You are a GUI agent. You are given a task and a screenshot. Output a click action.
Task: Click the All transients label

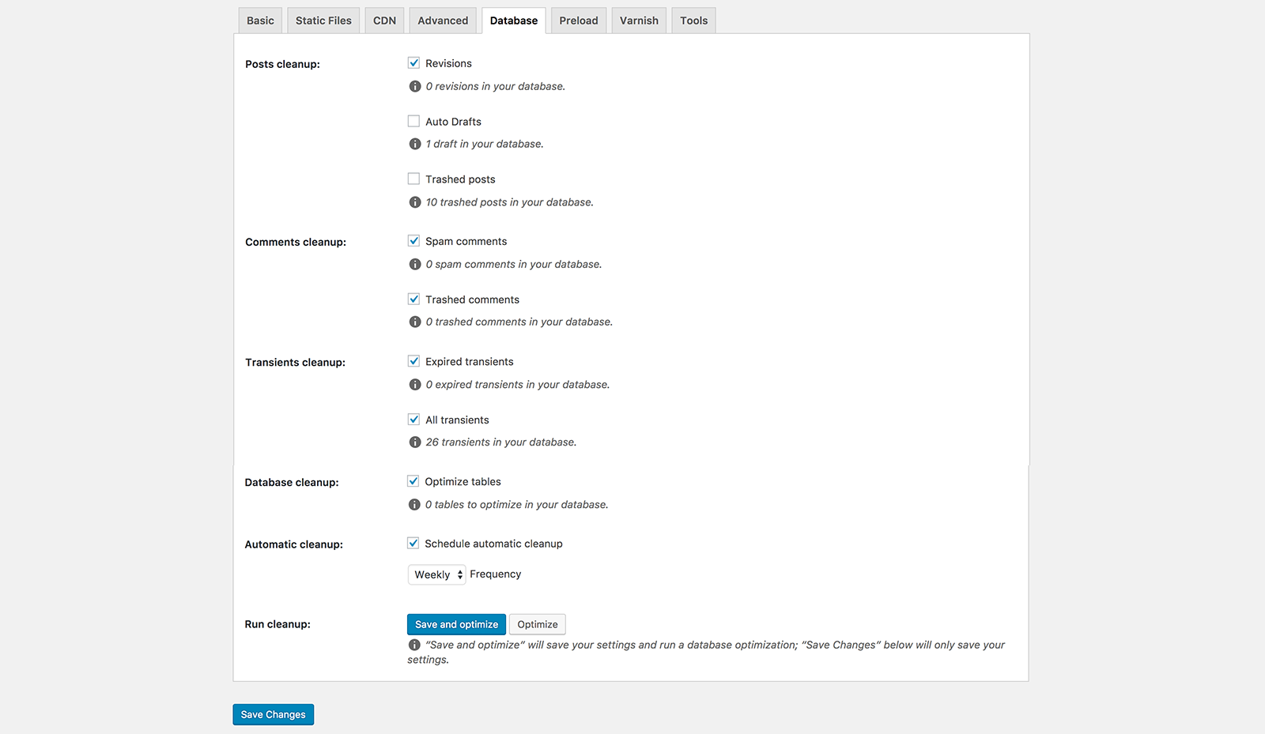coord(457,420)
